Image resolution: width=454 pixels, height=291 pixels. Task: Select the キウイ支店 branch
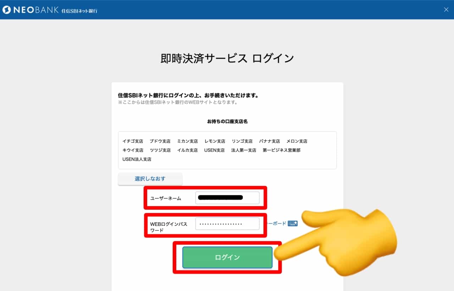click(133, 150)
